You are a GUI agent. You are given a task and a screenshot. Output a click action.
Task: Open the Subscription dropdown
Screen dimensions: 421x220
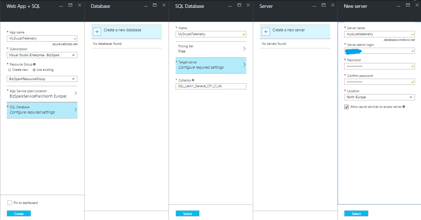coord(42,55)
